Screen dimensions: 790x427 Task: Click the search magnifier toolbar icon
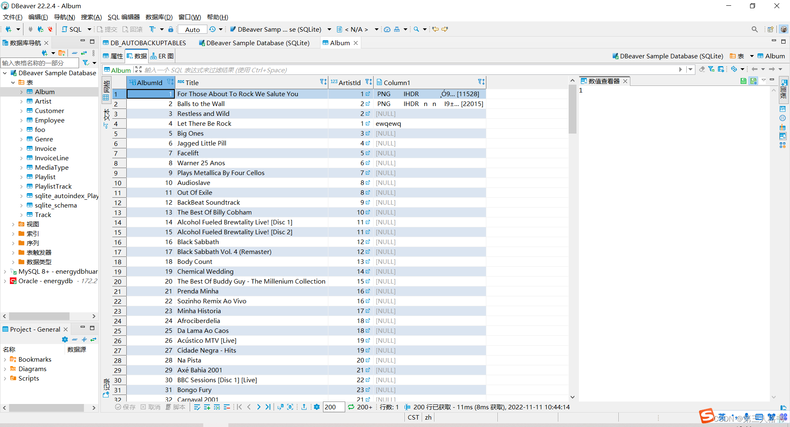click(x=416, y=29)
